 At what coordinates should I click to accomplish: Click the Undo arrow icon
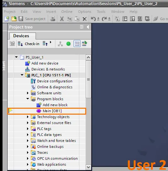(x=93, y=19)
